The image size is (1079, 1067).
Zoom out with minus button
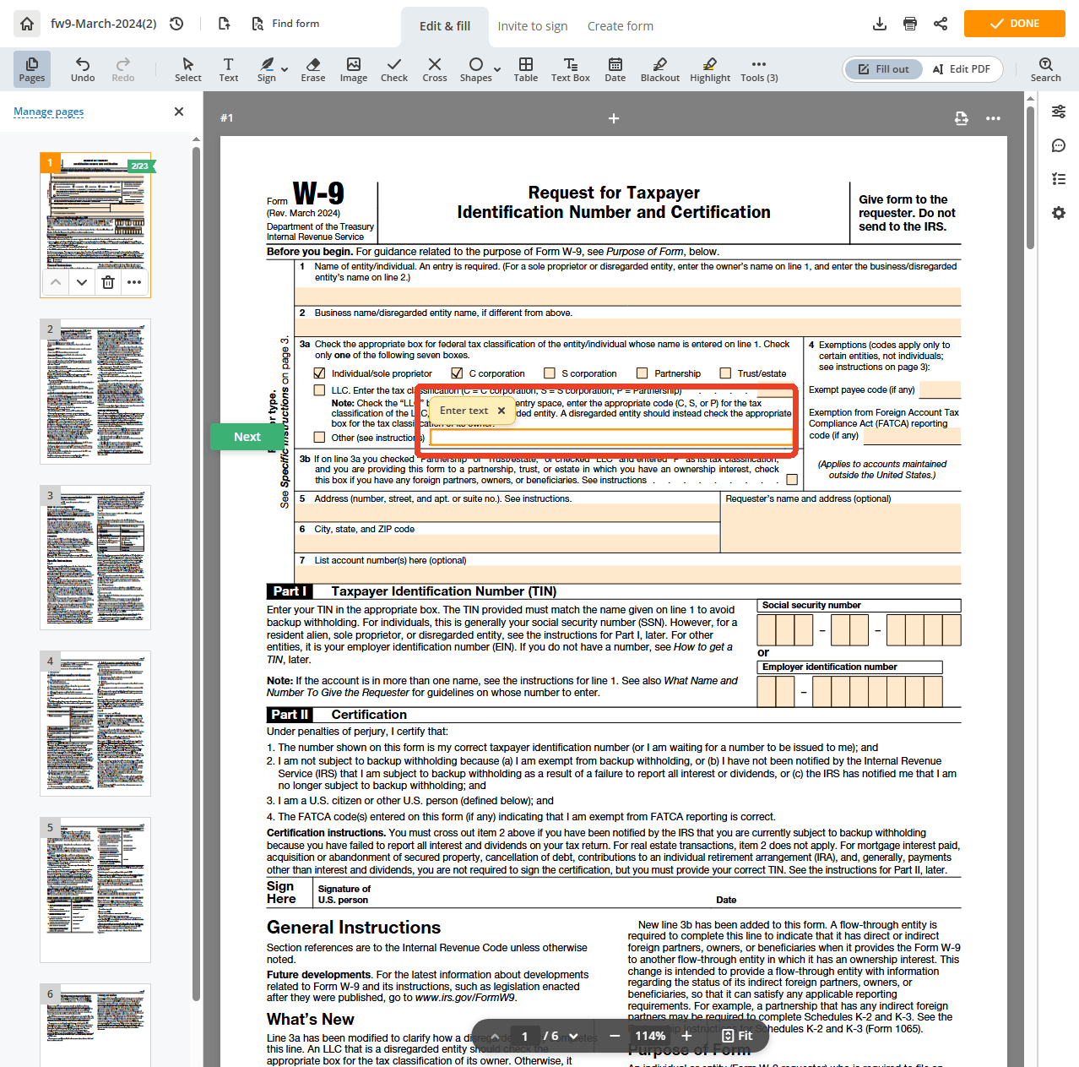[615, 1036]
